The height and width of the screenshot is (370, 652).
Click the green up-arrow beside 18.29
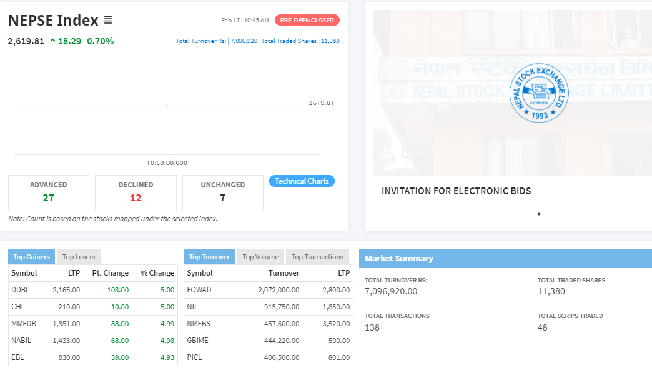coord(53,41)
